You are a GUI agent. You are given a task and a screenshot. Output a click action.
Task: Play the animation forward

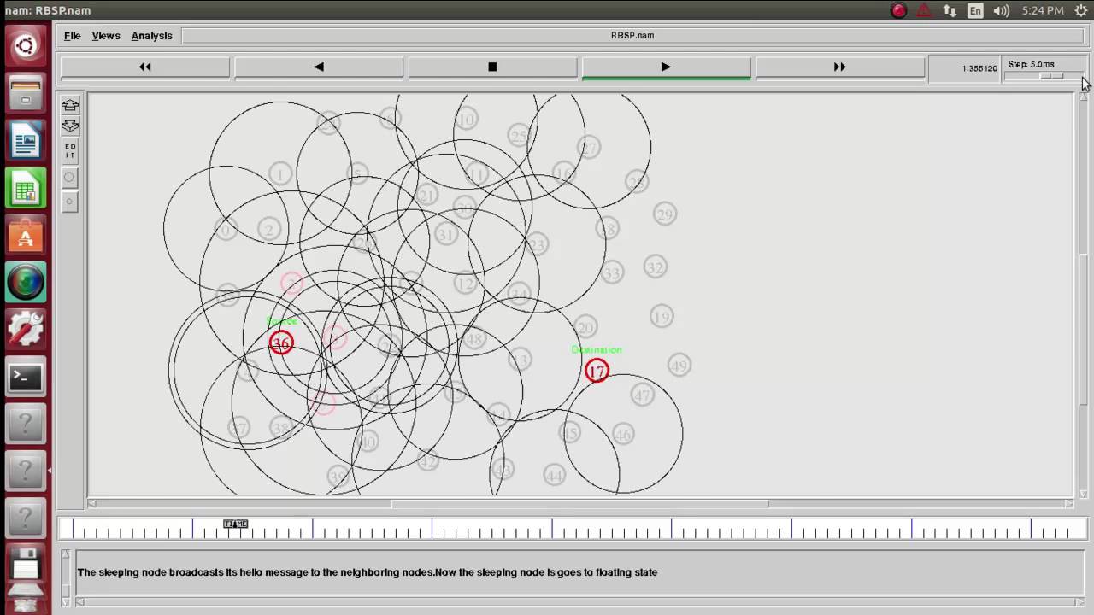[x=666, y=67]
